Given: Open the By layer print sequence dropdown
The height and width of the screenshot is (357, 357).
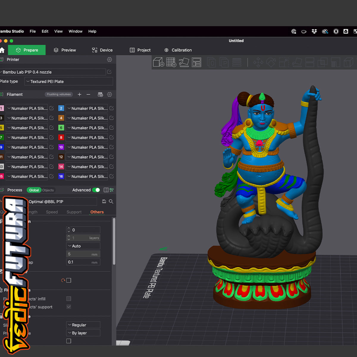Looking at the screenshot, I should tap(83, 333).
